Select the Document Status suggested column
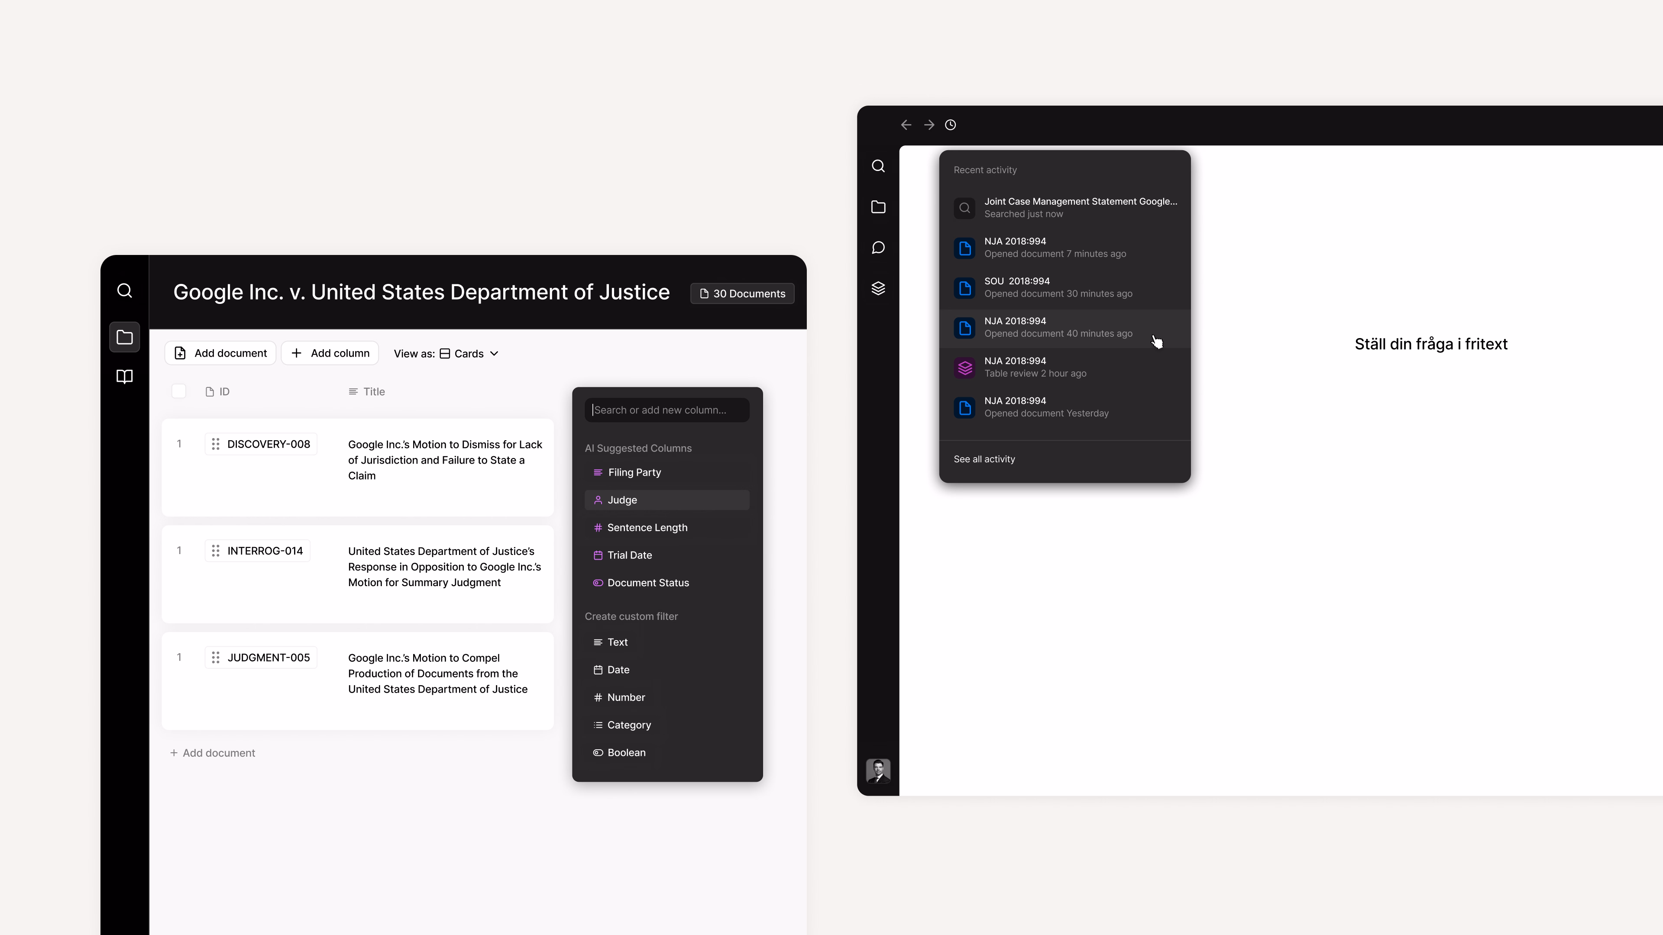The height and width of the screenshot is (935, 1663). (667, 583)
